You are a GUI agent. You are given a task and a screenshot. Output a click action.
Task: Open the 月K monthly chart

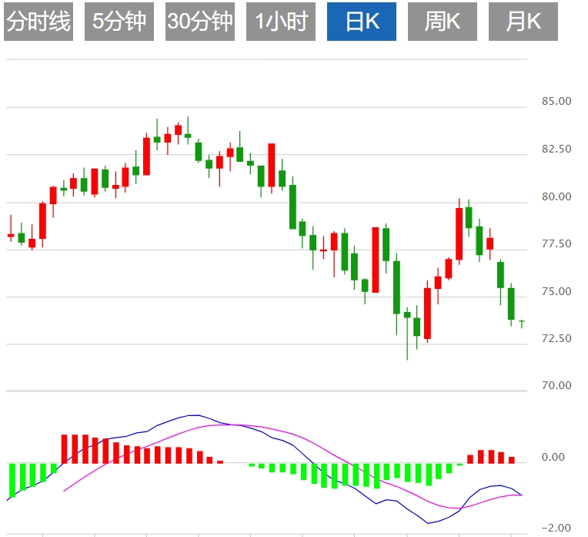523,22
